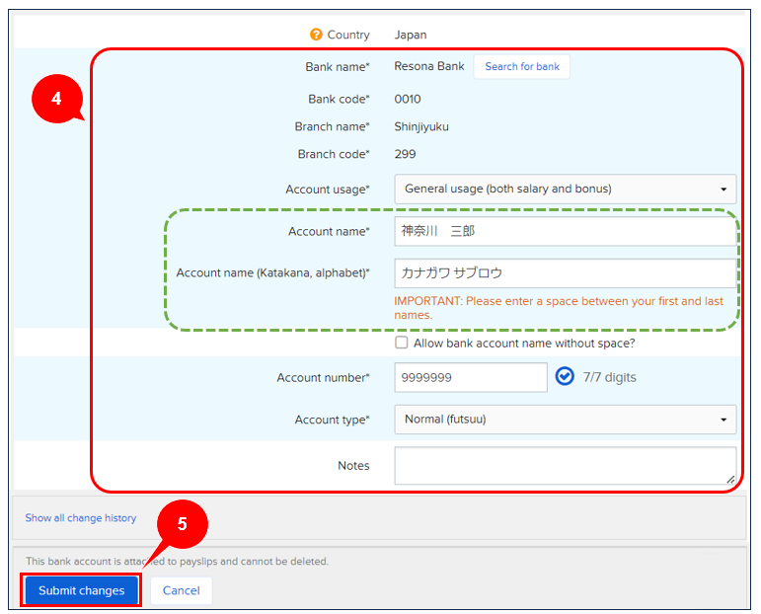Select the Account number input field
The width and height of the screenshot is (761, 614).
[470, 377]
